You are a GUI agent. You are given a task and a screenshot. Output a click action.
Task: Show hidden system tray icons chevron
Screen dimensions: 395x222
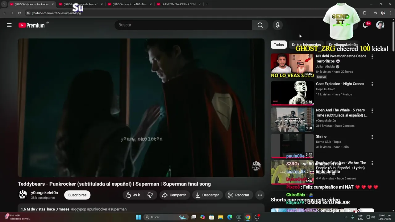tap(346, 217)
